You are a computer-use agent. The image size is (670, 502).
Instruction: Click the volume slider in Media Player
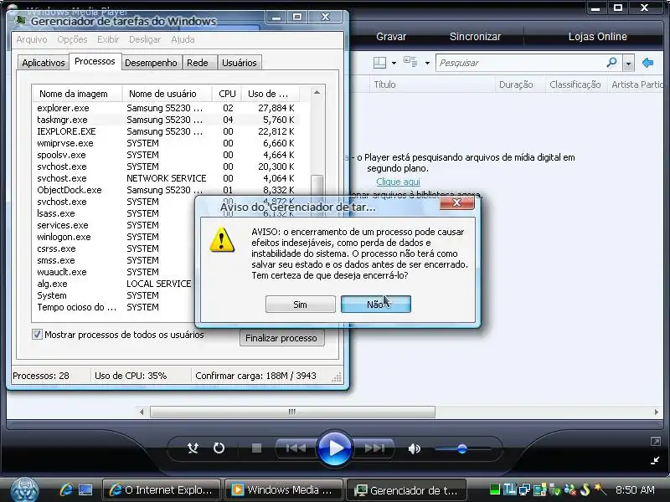point(463,448)
